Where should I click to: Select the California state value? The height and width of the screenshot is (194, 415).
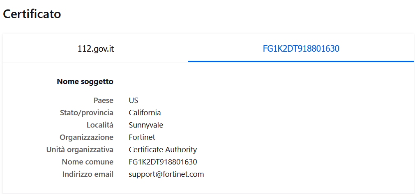tap(145, 113)
